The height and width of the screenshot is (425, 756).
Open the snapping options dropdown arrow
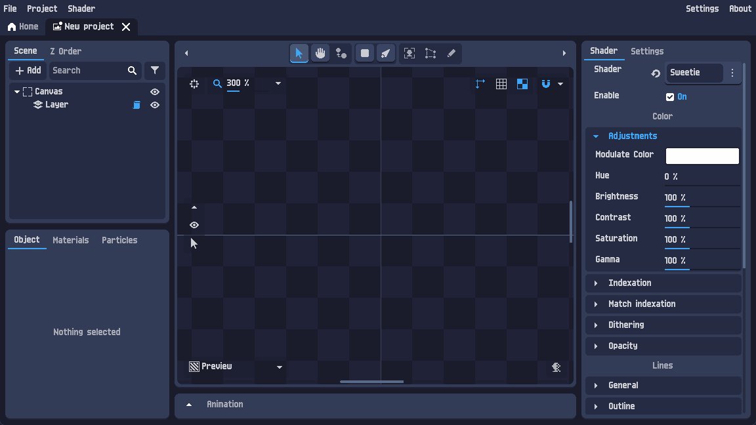560,84
